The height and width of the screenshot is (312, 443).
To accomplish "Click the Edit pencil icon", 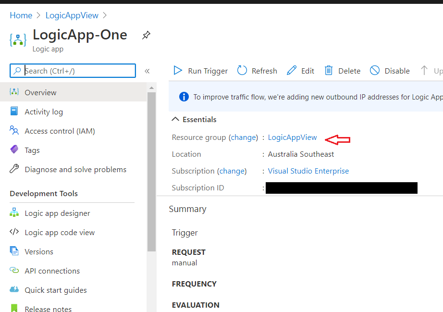I will (x=292, y=70).
